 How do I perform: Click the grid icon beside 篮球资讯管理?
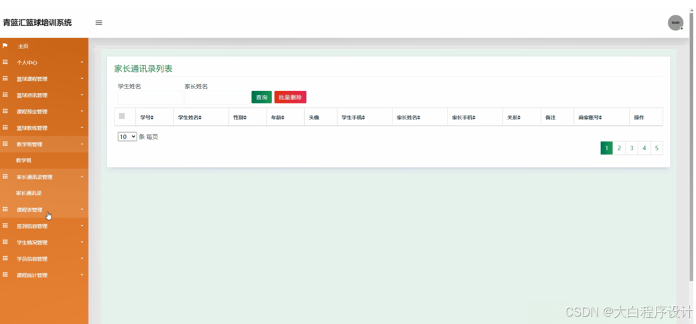pyautogui.click(x=5, y=95)
